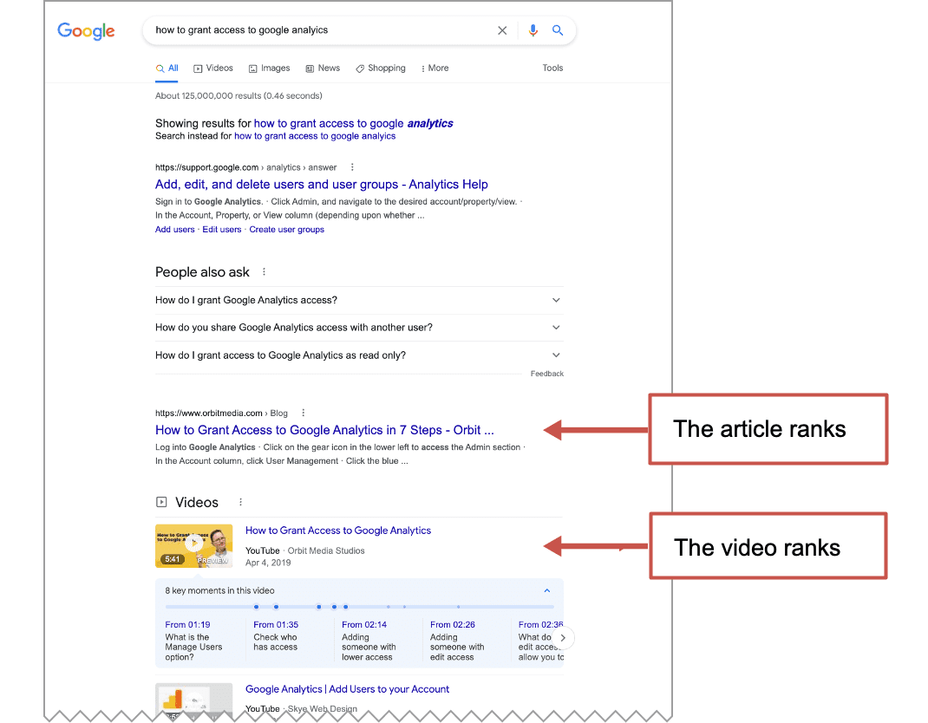This screenshot has height=723, width=928.
Task: Open options dots next to support.google.com result
Action: coord(352,167)
